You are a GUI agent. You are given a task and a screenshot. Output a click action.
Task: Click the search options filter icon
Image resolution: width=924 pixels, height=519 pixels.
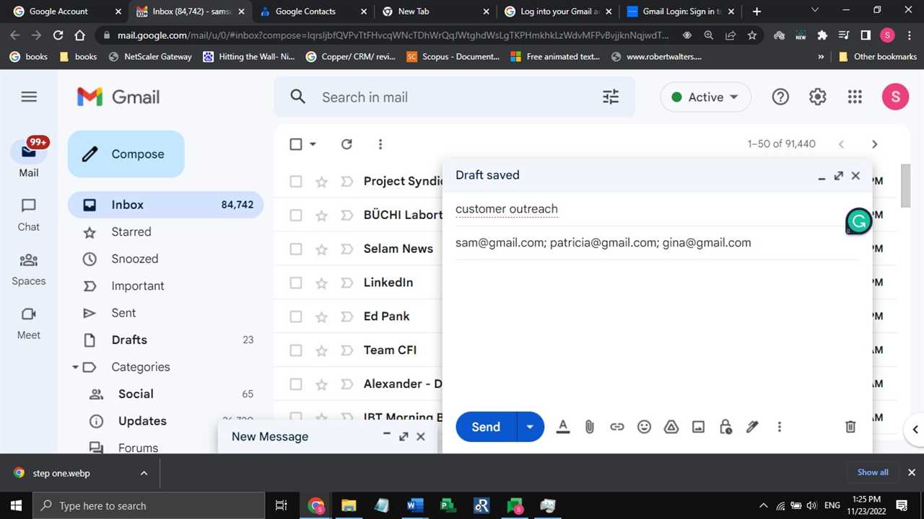pyautogui.click(x=611, y=97)
